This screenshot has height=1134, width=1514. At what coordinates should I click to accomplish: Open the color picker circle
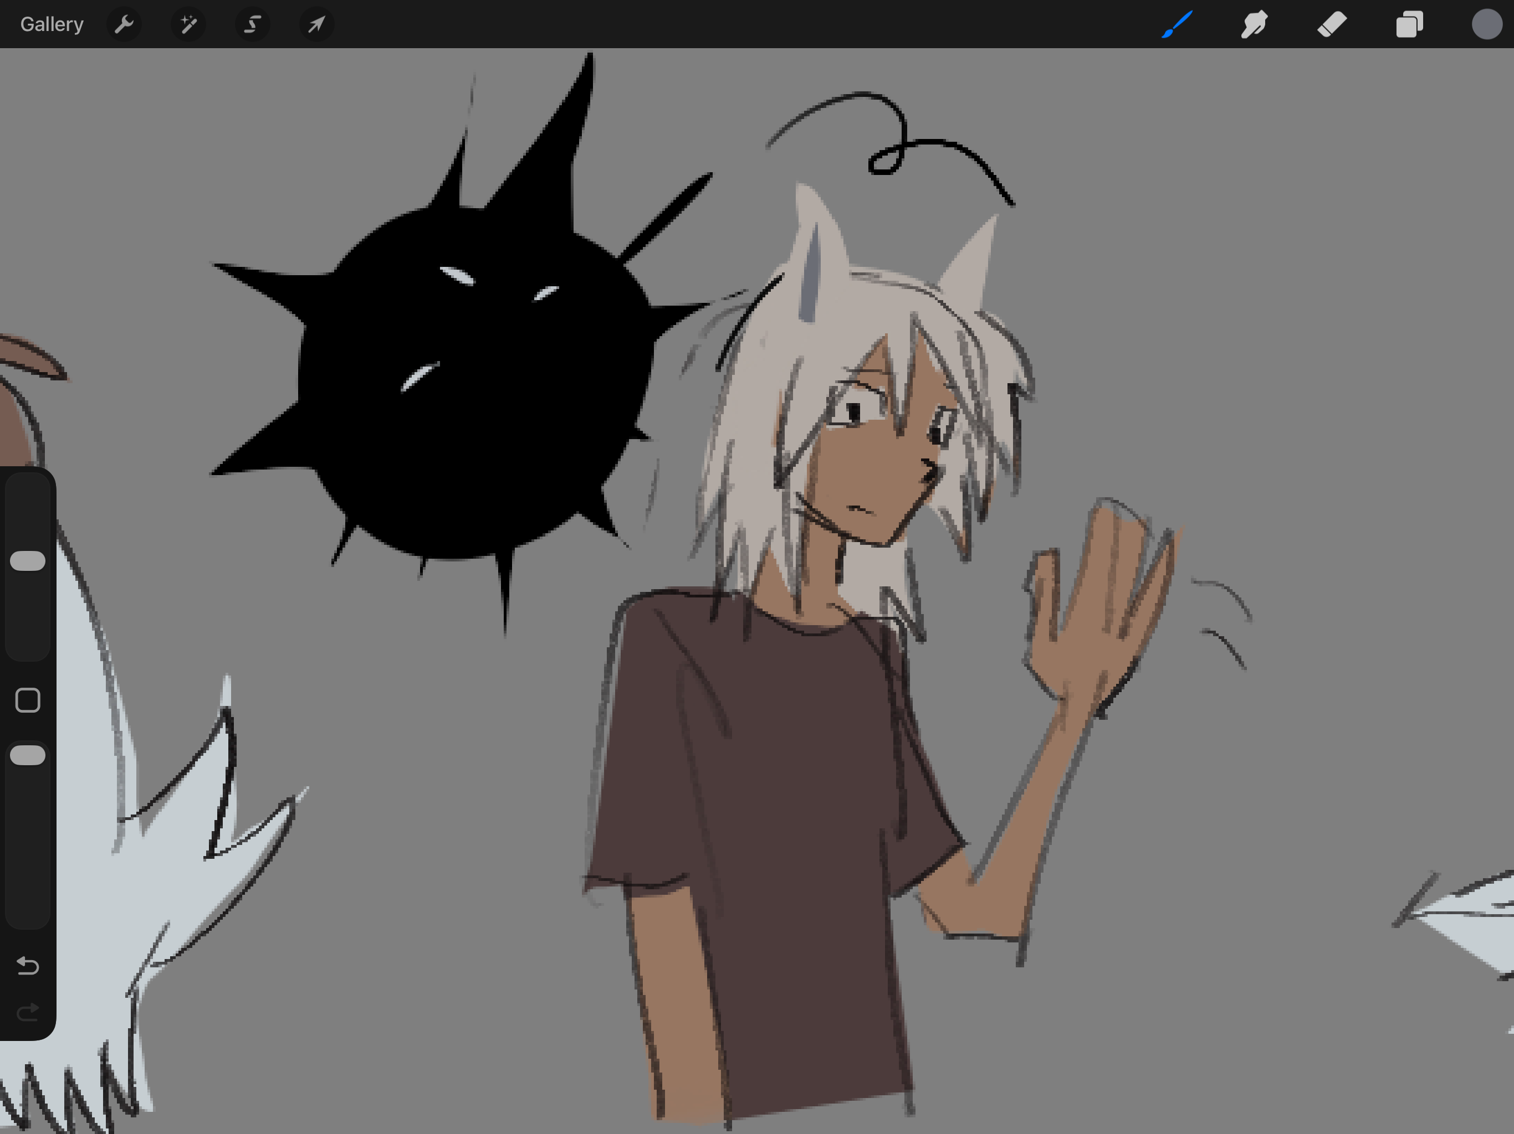coord(1487,24)
